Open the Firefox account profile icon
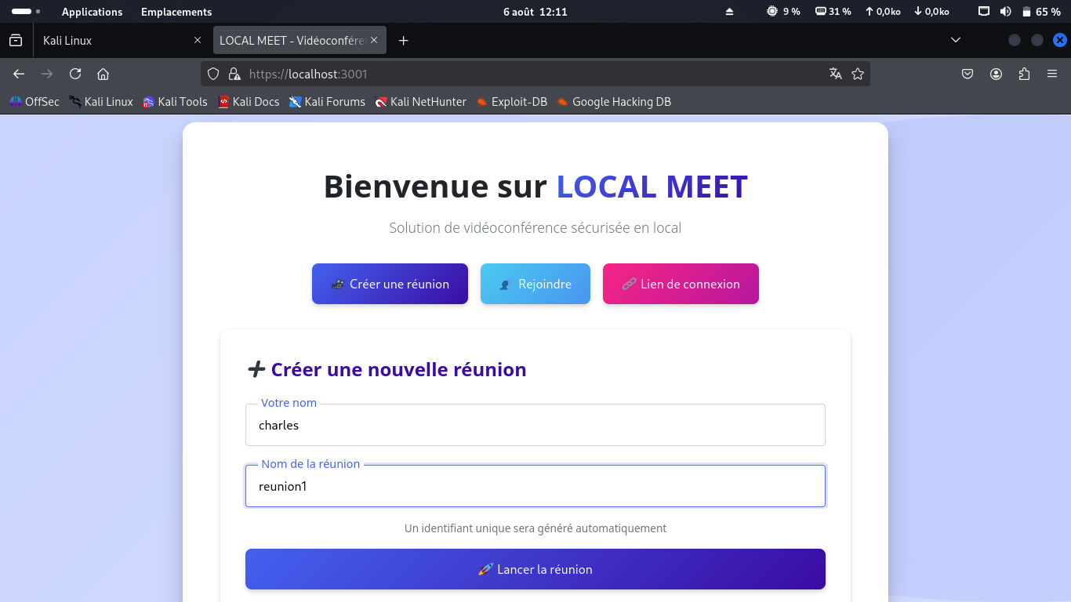 (x=996, y=74)
